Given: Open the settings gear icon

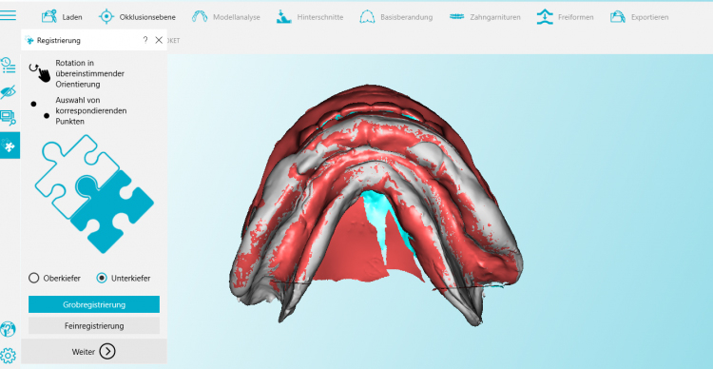Looking at the screenshot, I should click(9, 355).
